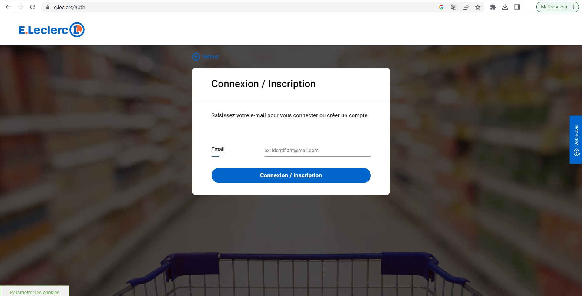Viewport: 582px width, 296px height.
Task: Open Chrome three-dot menu
Action: point(574,7)
